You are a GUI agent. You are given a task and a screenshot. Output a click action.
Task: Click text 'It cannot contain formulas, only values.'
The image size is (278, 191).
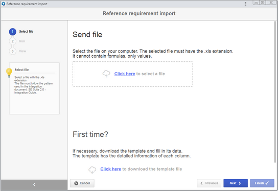click(x=112, y=56)
